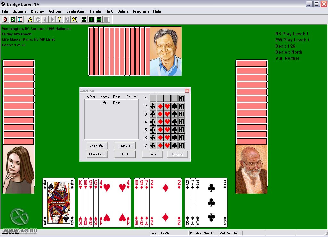The image size is (328, 237).
Task: Click the first green table-layout toolbar icon
Action: tap(84, 20)
